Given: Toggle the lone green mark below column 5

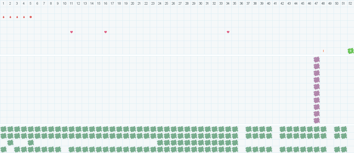Looking at the screenshot, I should (x=31, y=143).
